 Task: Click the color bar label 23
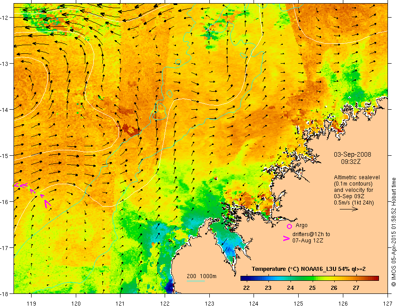pos(268,288)
